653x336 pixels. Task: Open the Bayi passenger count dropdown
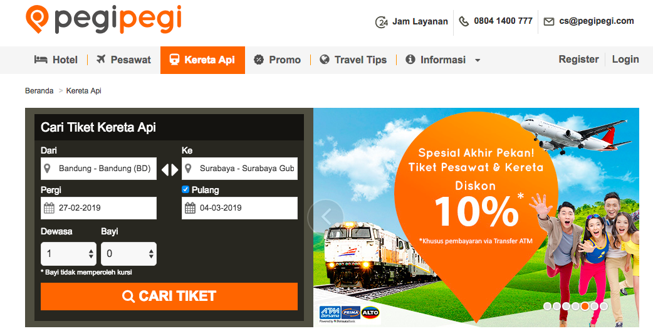coord(128,253)
